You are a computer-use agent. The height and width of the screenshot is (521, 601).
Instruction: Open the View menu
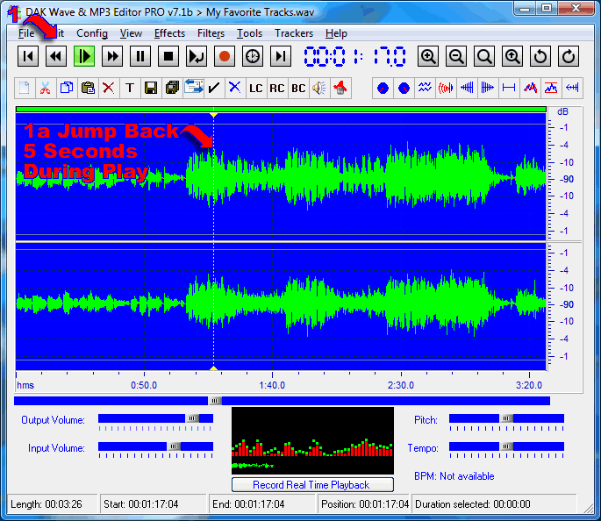(131, 33)
